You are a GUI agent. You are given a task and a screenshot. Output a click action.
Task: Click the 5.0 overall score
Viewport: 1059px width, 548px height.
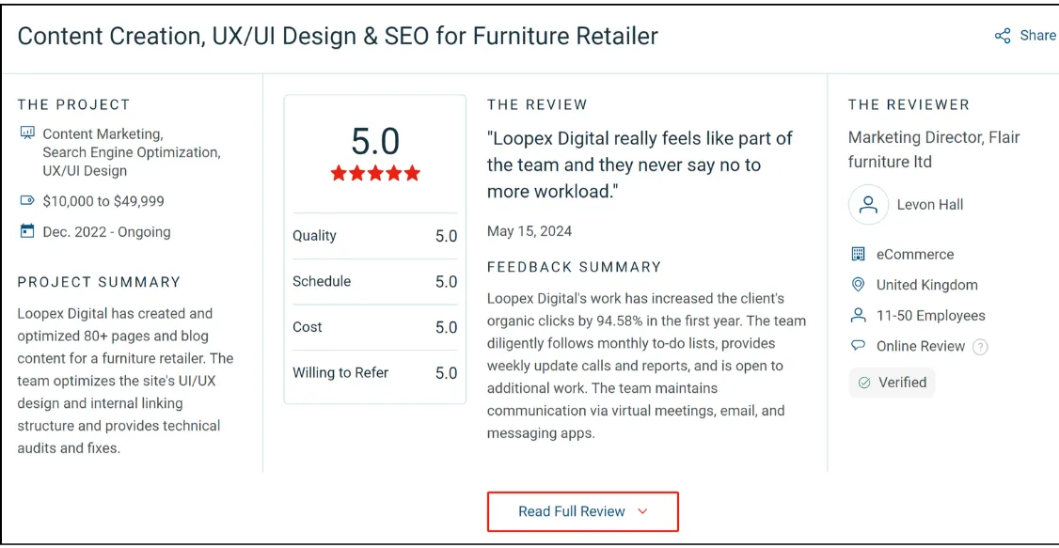(375, 141)
